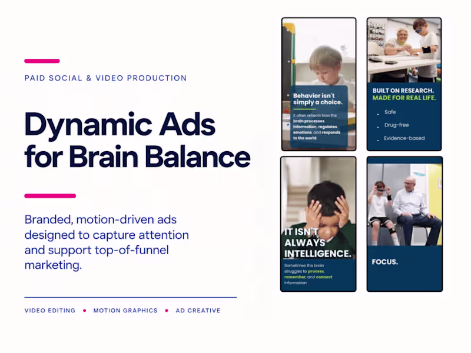Screen dimensions: 471x353
Task: Open the 'It isn't always intelligence' ad thumbnail
Action: tap(319, 224)
